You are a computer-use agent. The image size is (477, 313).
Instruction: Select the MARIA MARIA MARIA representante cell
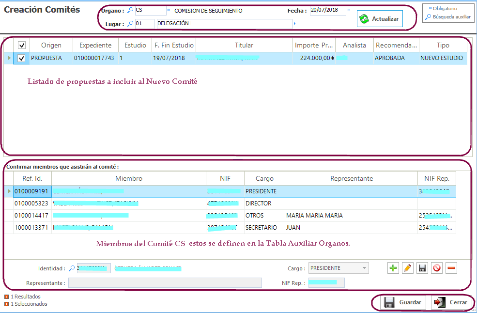(x=352, y=216)
